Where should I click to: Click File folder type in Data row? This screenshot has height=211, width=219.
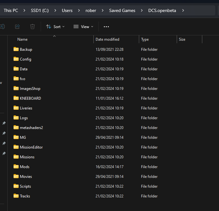149,69
